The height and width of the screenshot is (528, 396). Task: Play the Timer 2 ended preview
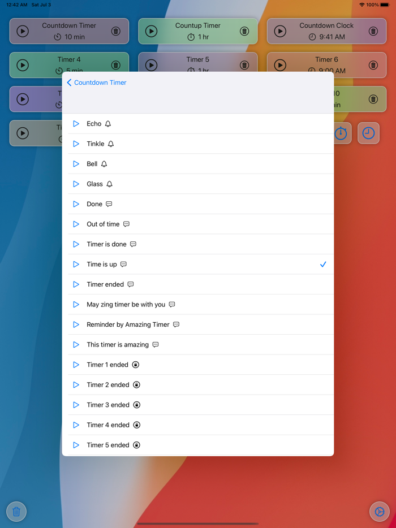pyautogui.click(x=76, y=385)
